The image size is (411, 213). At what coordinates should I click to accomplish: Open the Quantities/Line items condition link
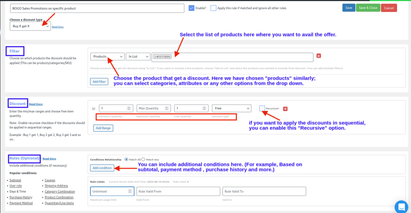click(x=59, y=203)
